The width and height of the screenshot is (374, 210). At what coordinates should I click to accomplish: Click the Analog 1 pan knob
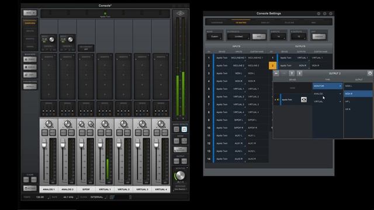[x=49, y=124]
